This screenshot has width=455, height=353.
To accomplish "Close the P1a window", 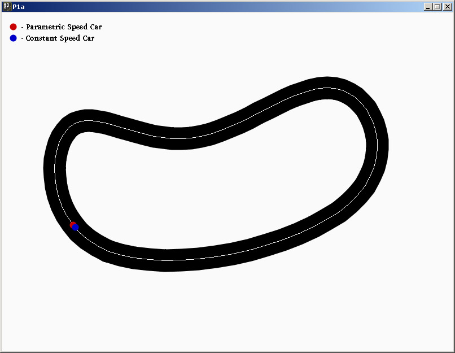I will click(447, 7).
